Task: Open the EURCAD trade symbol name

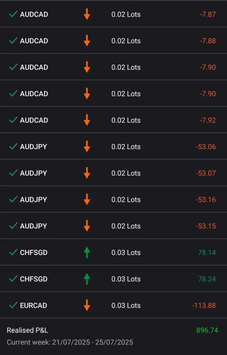Action: click(x=33, y=305)
